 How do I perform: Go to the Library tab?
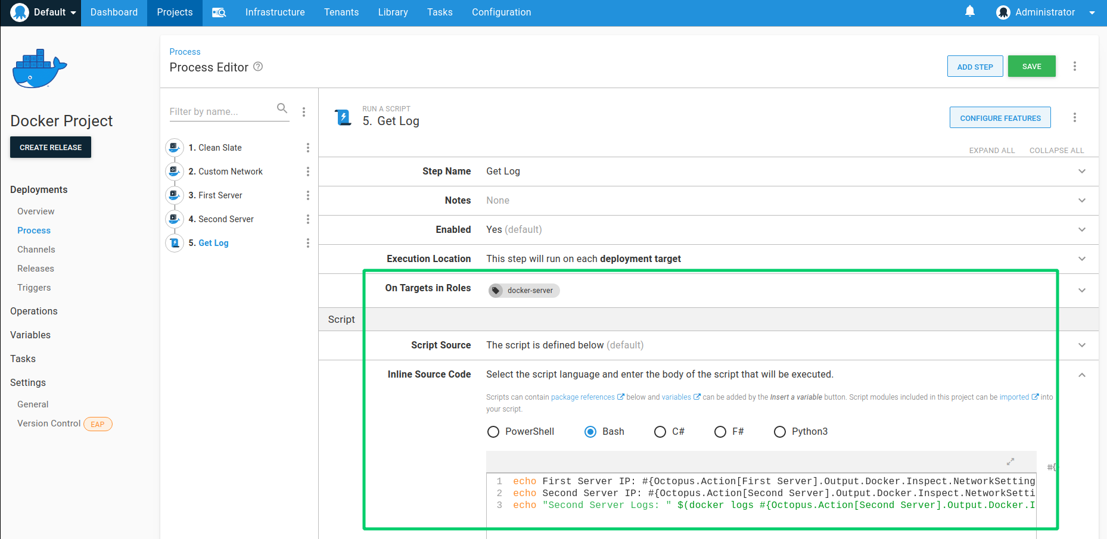coord(393,13)
